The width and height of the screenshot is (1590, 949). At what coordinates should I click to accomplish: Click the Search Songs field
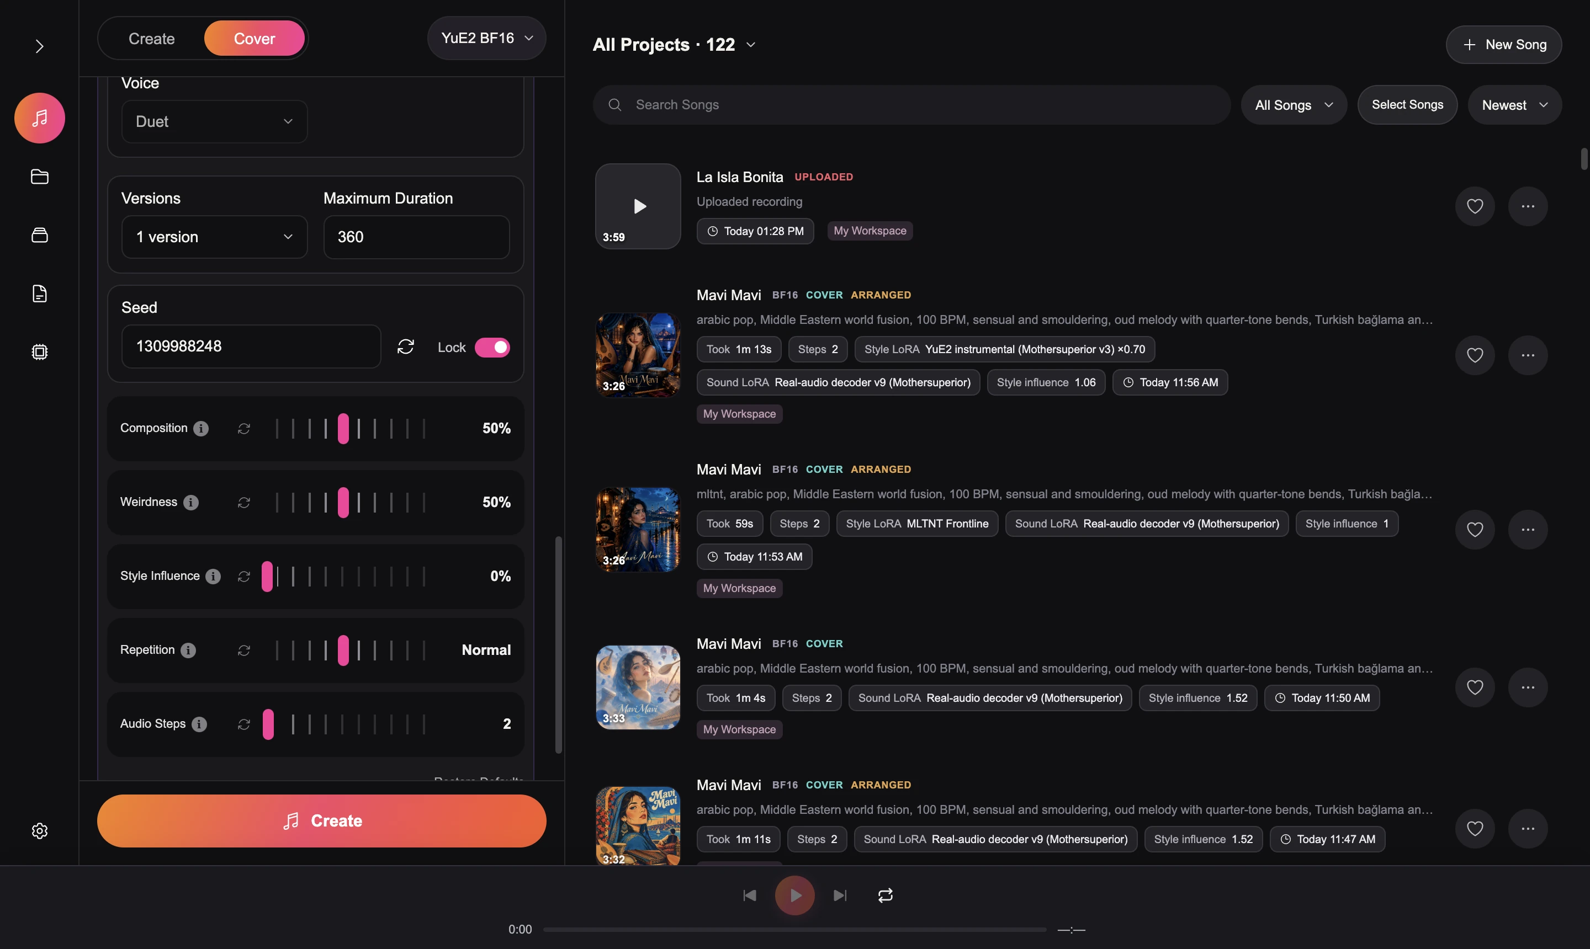pyautogui.click(x=911, y=105)
